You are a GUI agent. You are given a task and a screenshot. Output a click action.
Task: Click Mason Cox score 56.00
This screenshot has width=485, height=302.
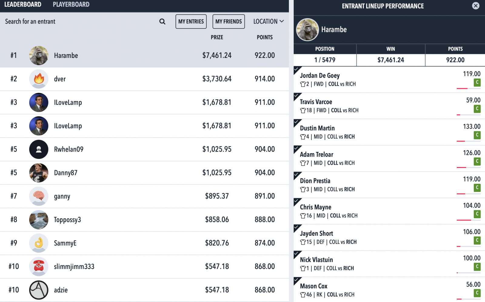pyautogui.click(x=473, y=284)
